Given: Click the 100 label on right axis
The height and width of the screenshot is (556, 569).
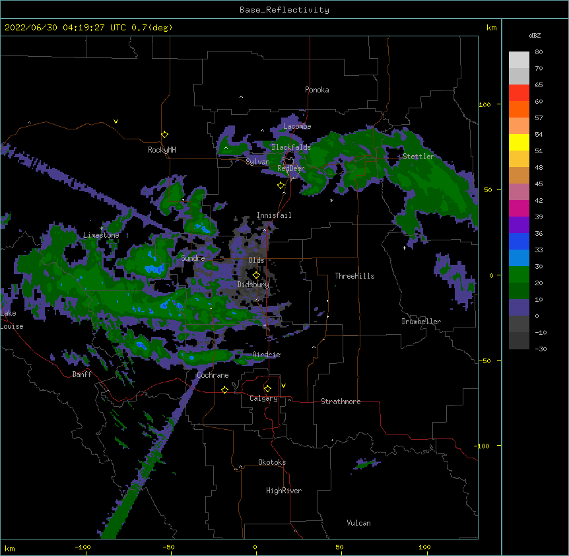Looking at the screenshot, I should tap(485, 105).
